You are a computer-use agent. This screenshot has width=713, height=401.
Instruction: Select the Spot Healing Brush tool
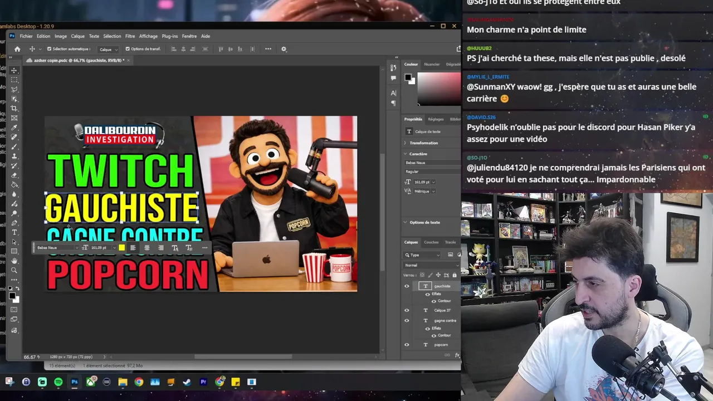click(14, 137)
